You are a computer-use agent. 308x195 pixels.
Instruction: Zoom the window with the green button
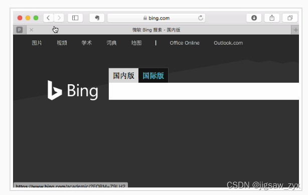(36, 18)
